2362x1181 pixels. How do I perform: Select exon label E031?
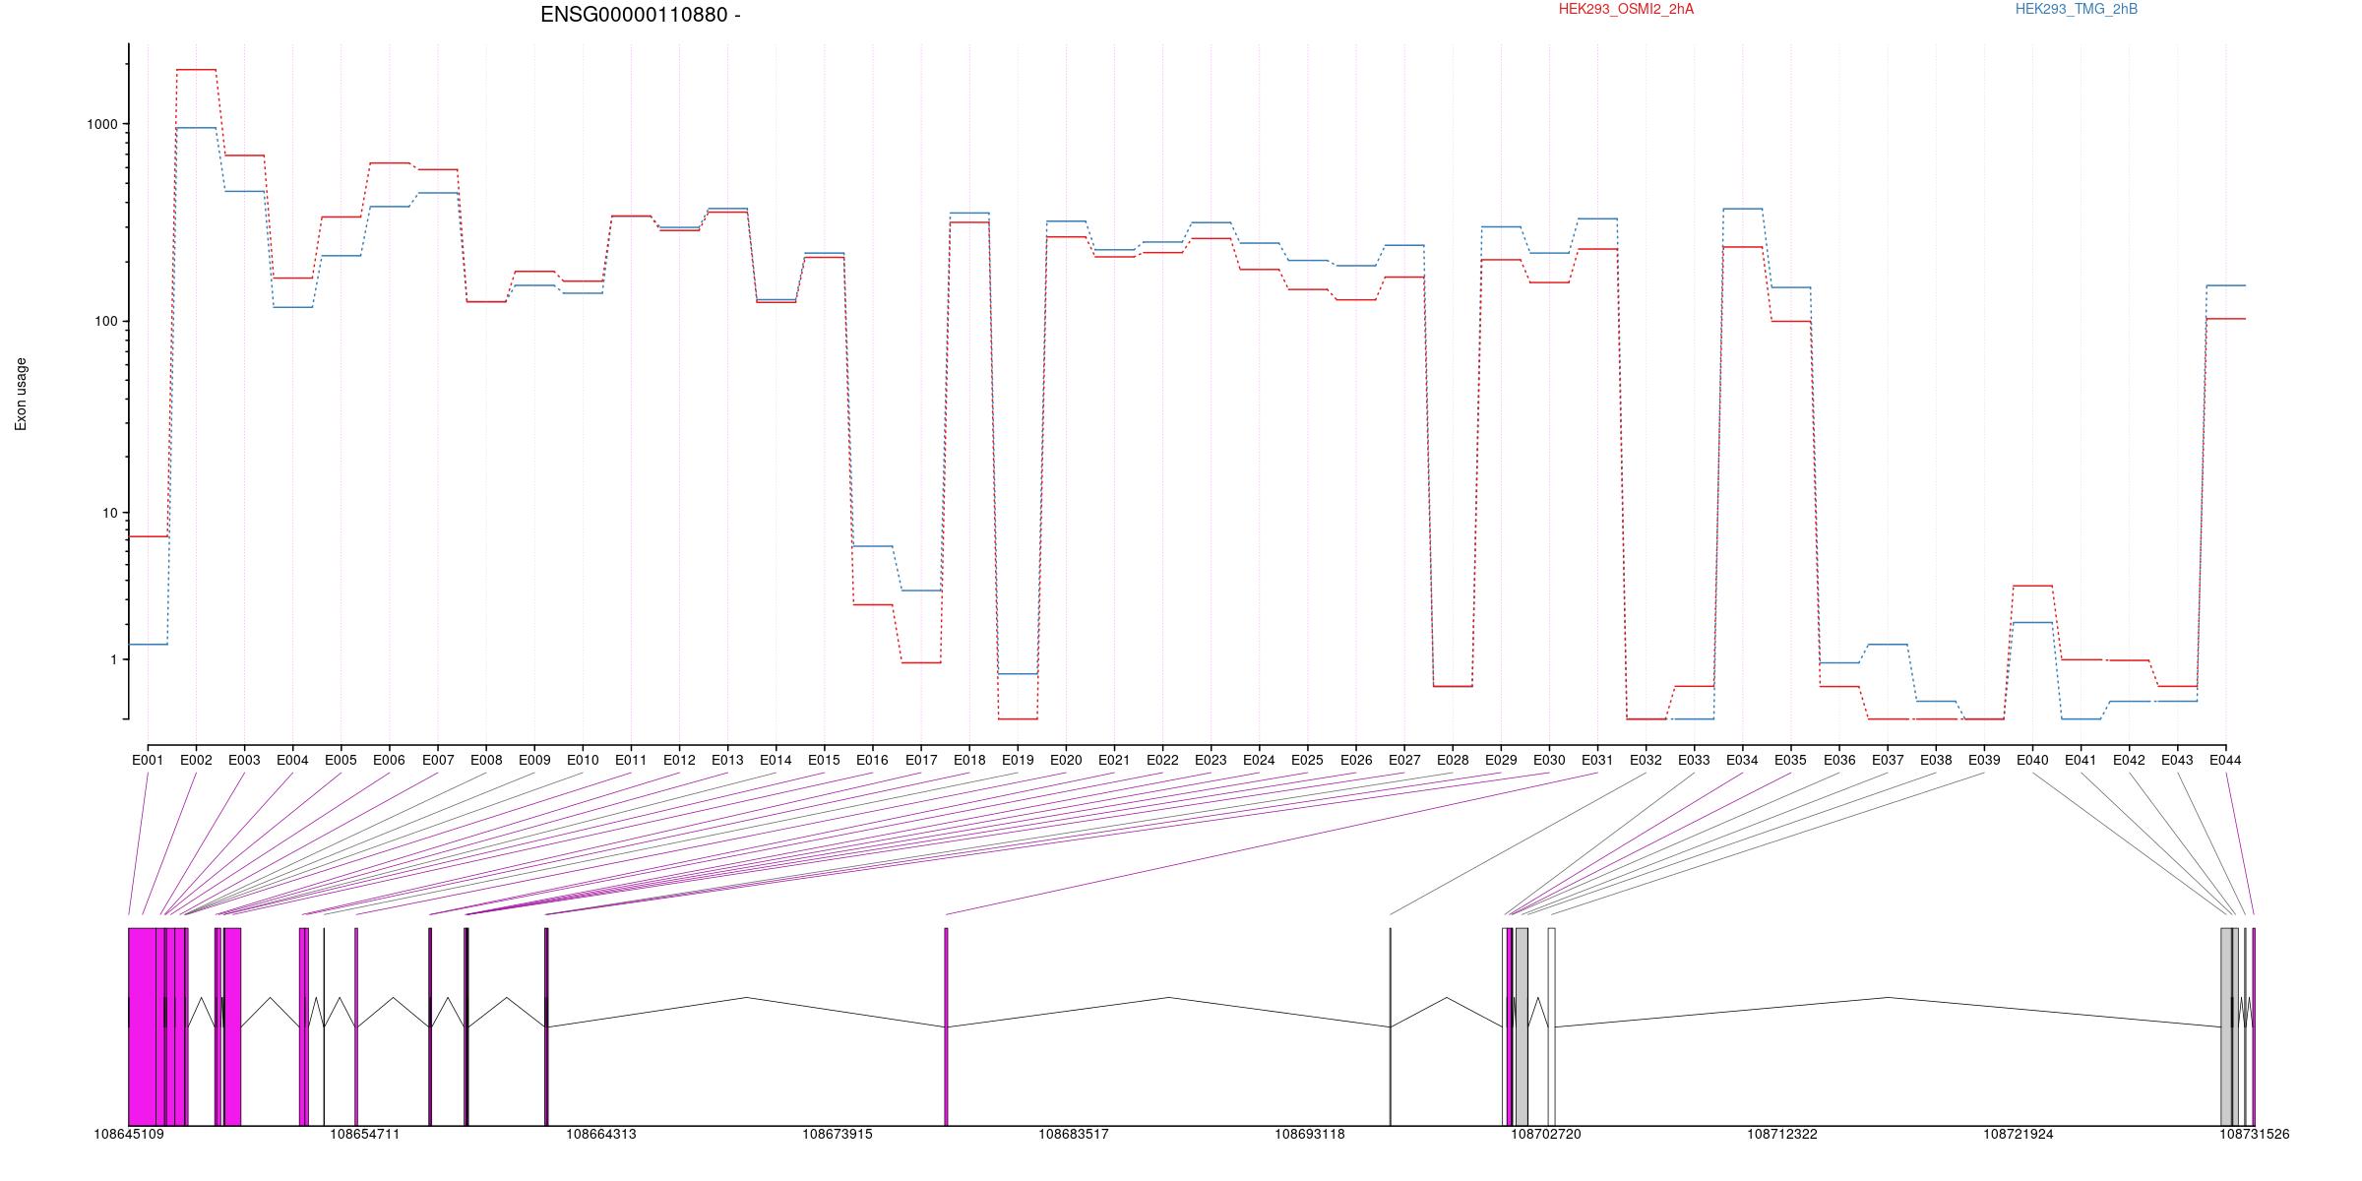click(1597, 760)
